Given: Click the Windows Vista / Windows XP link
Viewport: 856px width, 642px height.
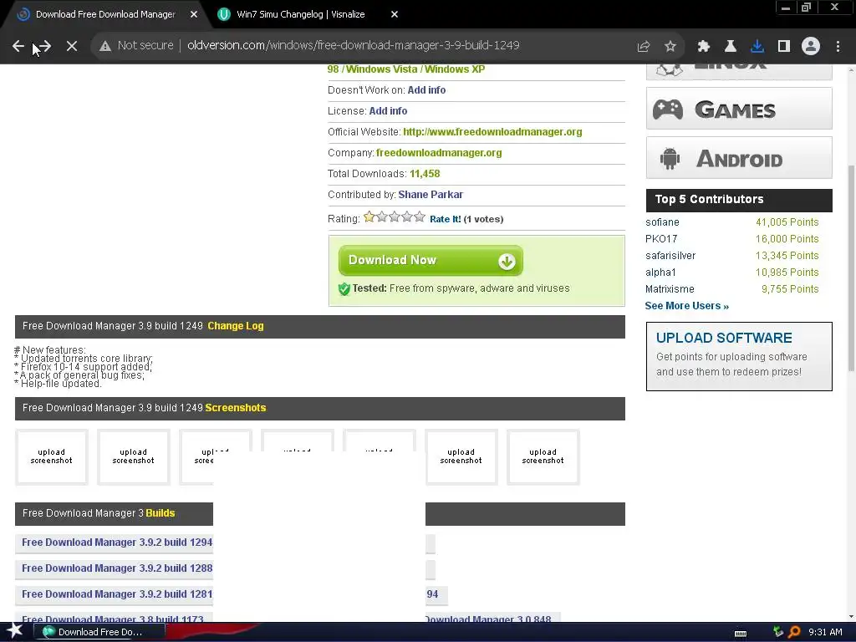Looking at the screenshot, I should [406, 69].
